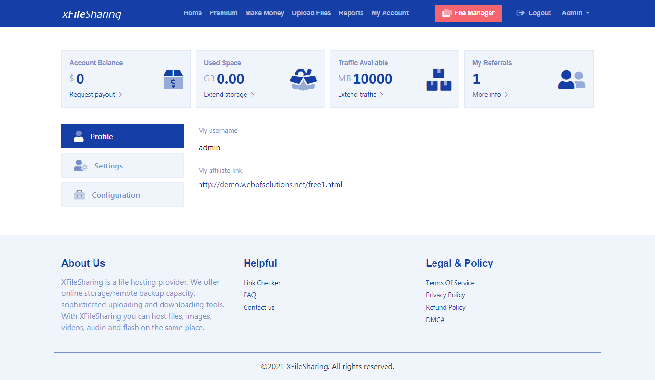Image resolution: width=655 pixels, height=380 pixels.
Task: Click the logout arrow icon
Action: point(520,13)
